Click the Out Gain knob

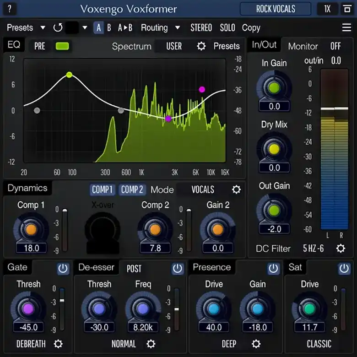pyautogui.click(x=274, y=211)
